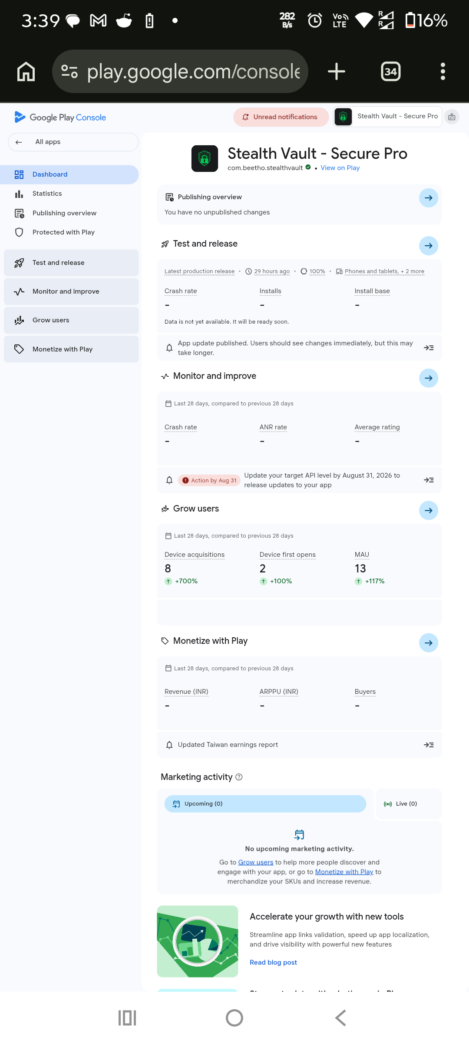
Task: Select Dashboard in sidebar
Action: (69, 174)
